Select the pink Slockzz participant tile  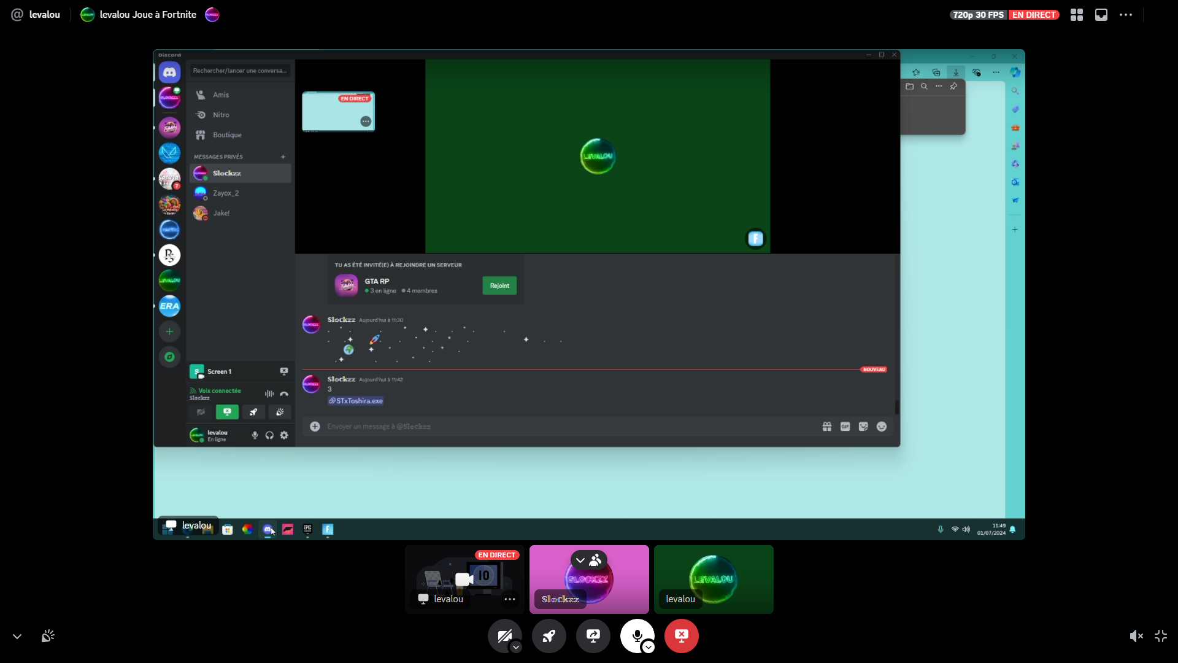589,580
